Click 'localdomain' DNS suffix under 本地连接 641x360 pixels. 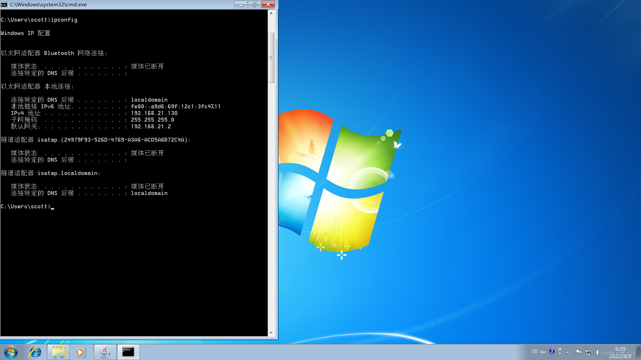point(149,100)
